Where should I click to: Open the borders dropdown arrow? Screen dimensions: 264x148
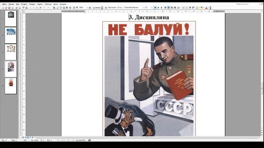(x=199, y=7)
